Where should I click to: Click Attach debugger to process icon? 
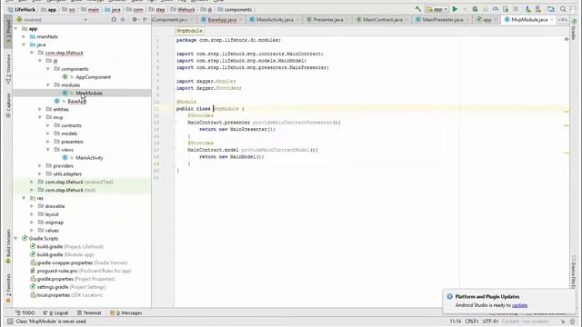[506, 9]
